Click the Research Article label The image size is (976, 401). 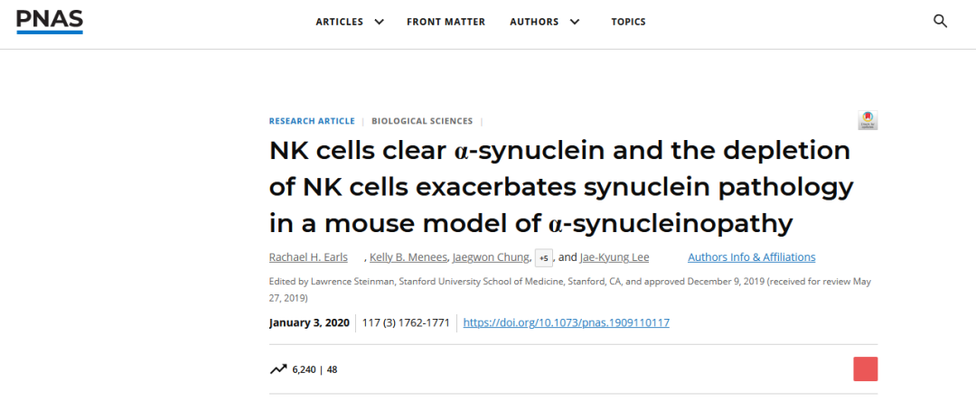click(312, 121)
